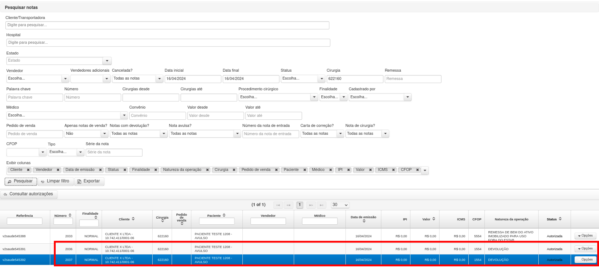Open the Nota avulsa? dropdown

pos(237,134)
